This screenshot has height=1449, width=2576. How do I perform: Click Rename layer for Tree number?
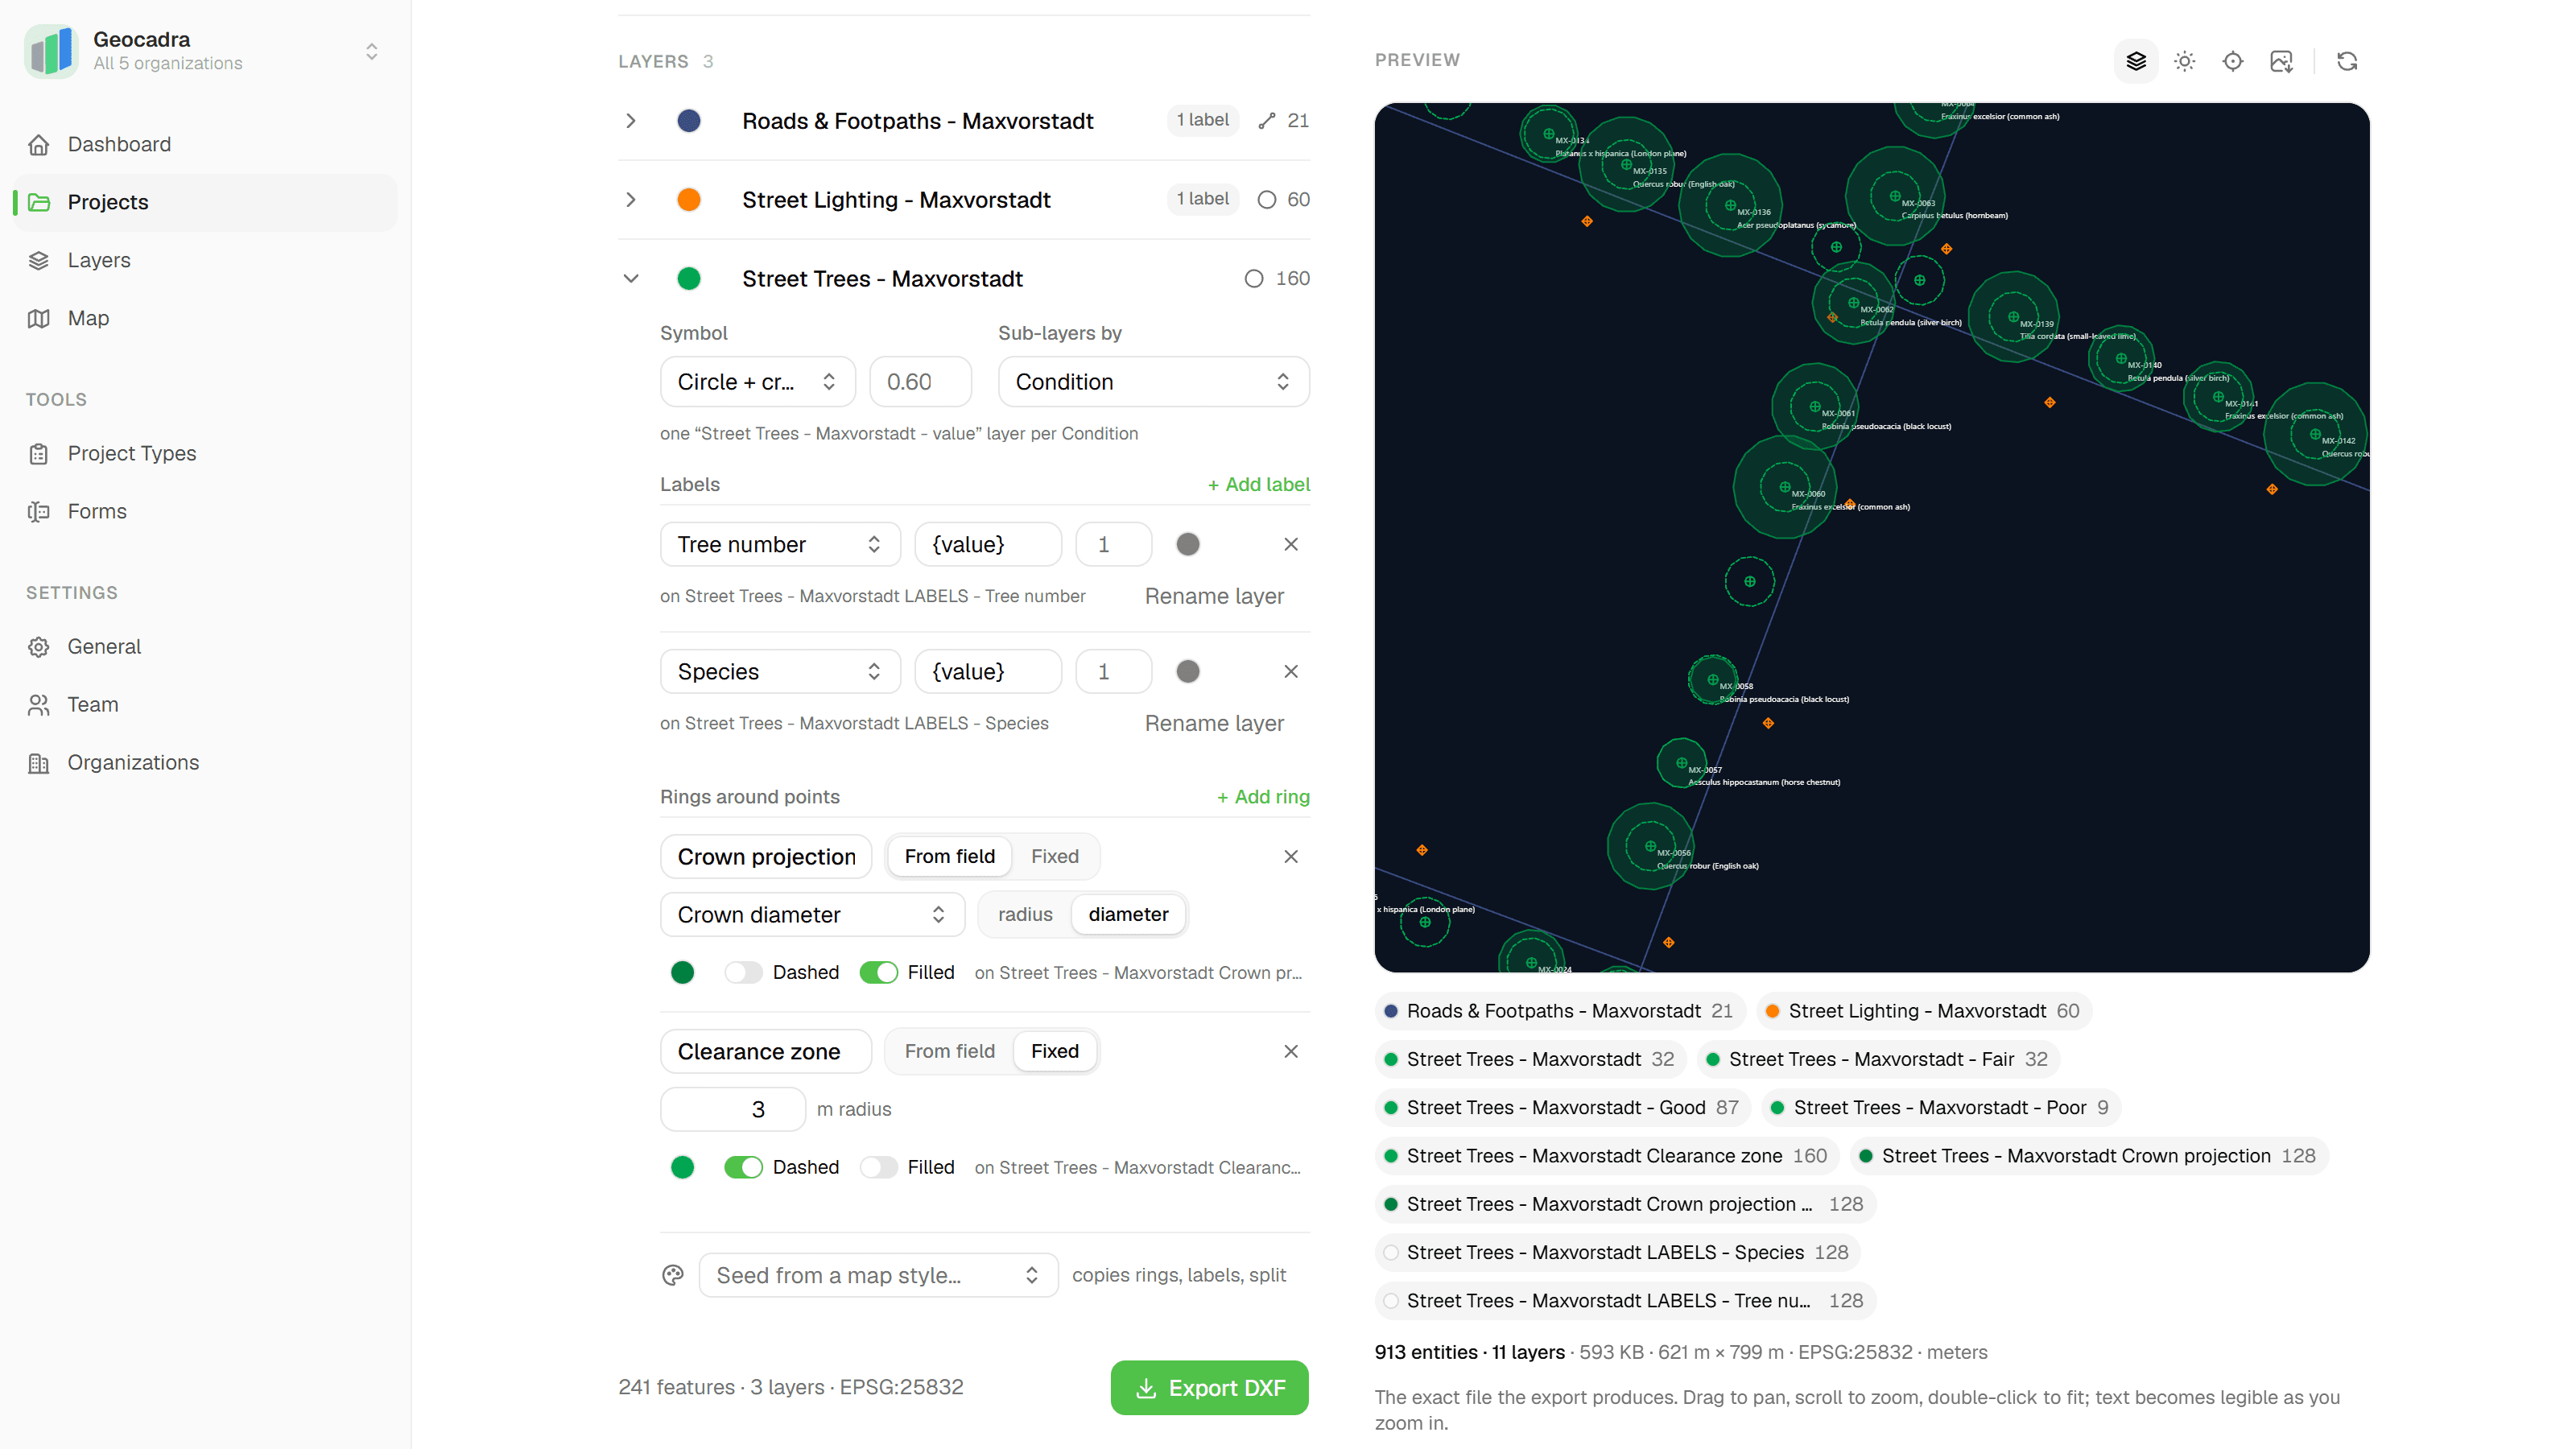[1214, 596]
